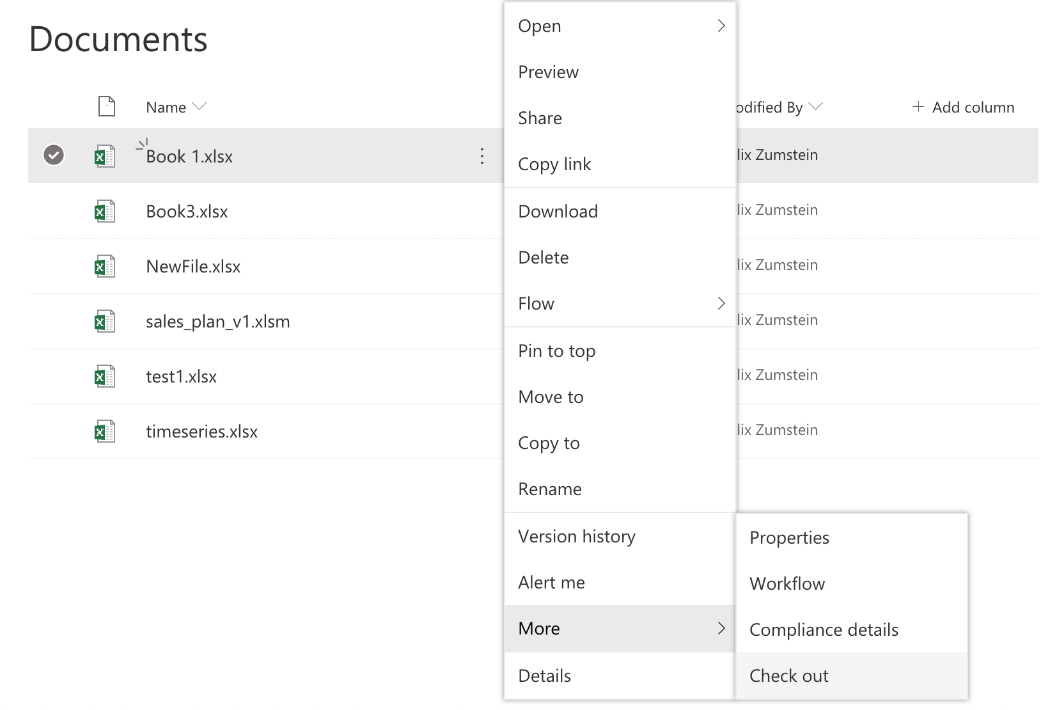Screen dimensions: 1050x710
Task: Click the file type column header icon
Action: point(107,107)
